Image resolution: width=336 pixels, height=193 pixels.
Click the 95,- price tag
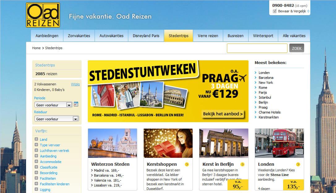click(238, 185)
